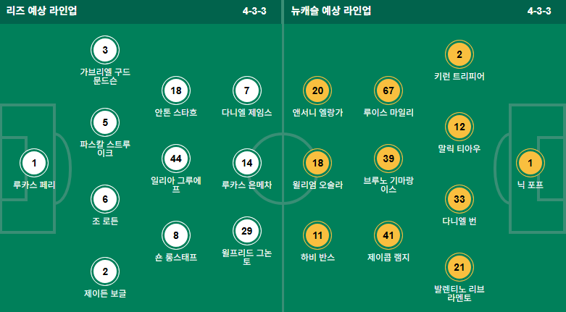Click number 5 파스칼 스트루이크 badge
Viewport: 566px width, 312px height.
[105, 122]
